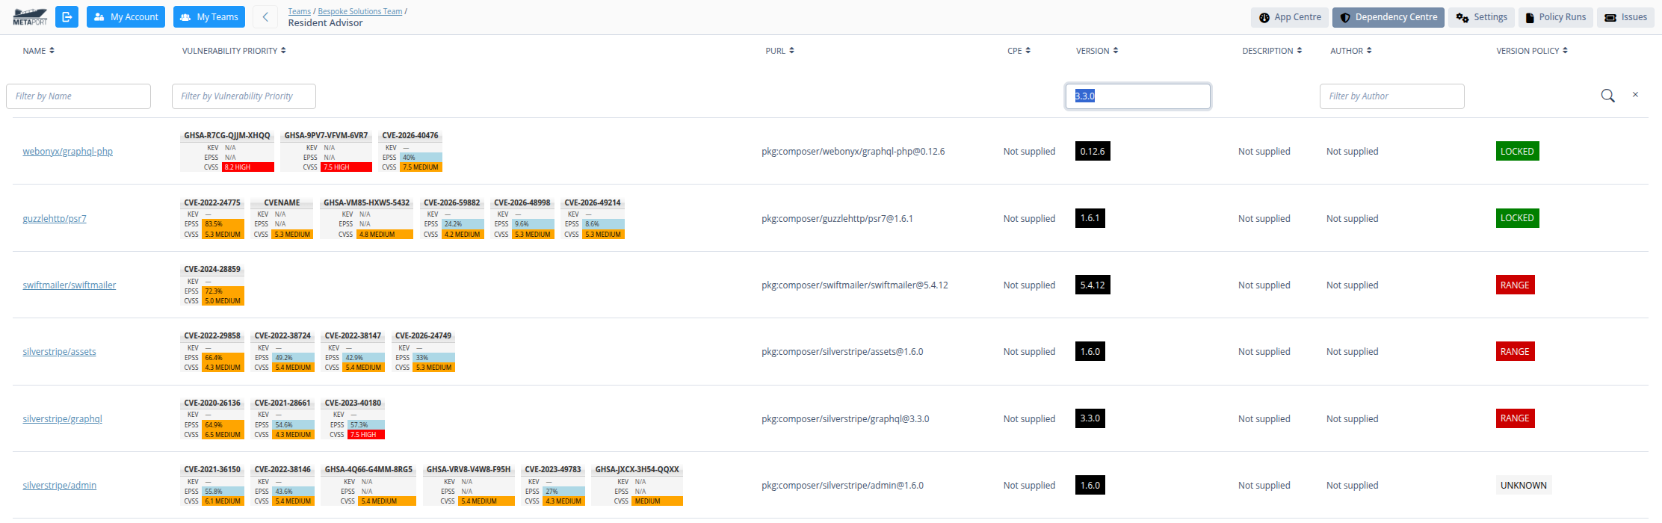Open My Account
This screenshot has width=1662, height=523.
click(x=126, y=17)
